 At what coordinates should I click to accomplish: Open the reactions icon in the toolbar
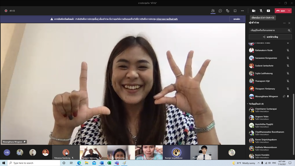[x=228, y=11]
